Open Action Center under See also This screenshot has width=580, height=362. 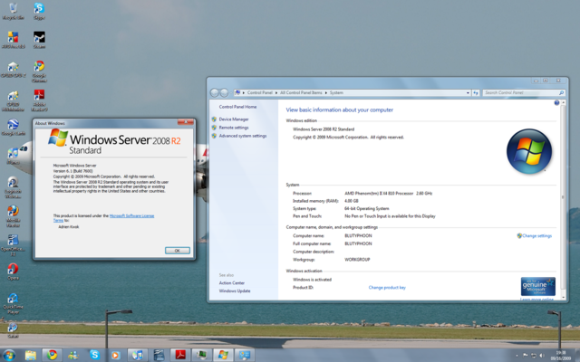[232, 283]
